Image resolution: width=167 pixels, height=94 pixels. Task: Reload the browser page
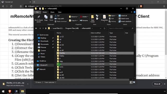[11, 6]
